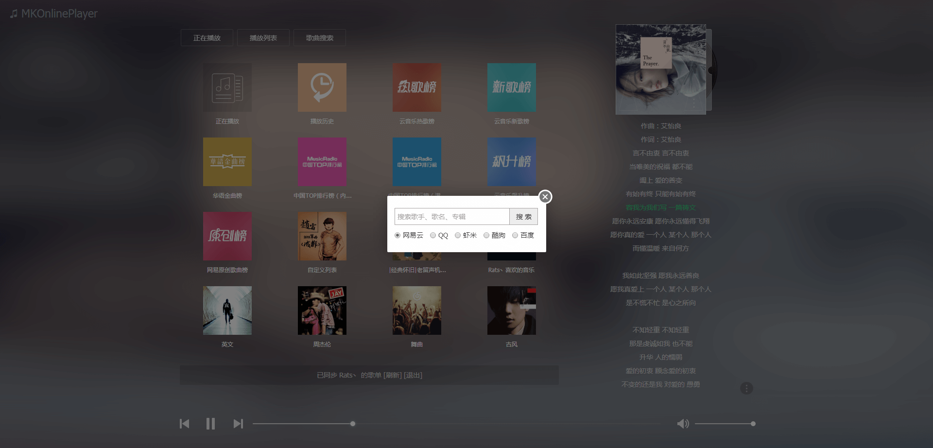Open the 网易原创歌曲榜 chart

click(x=227, y=236)
